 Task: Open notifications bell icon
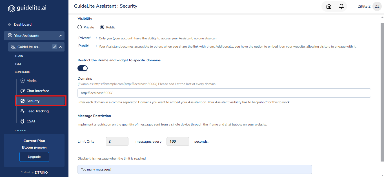[341, 6]
